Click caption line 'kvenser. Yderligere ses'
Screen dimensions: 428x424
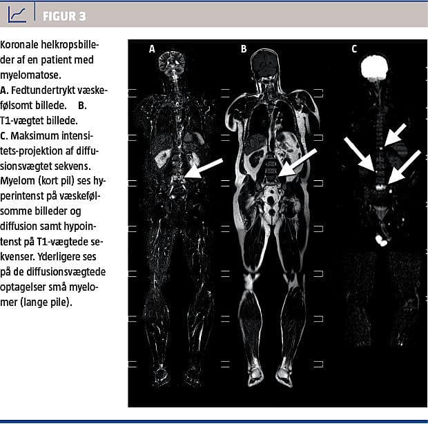(48, 257)
